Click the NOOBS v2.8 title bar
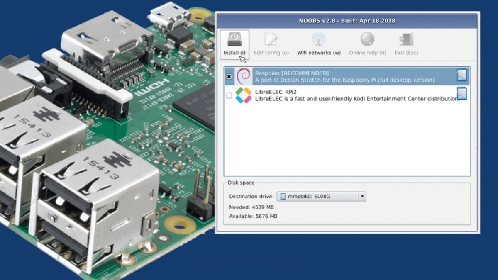 point(347,21)
